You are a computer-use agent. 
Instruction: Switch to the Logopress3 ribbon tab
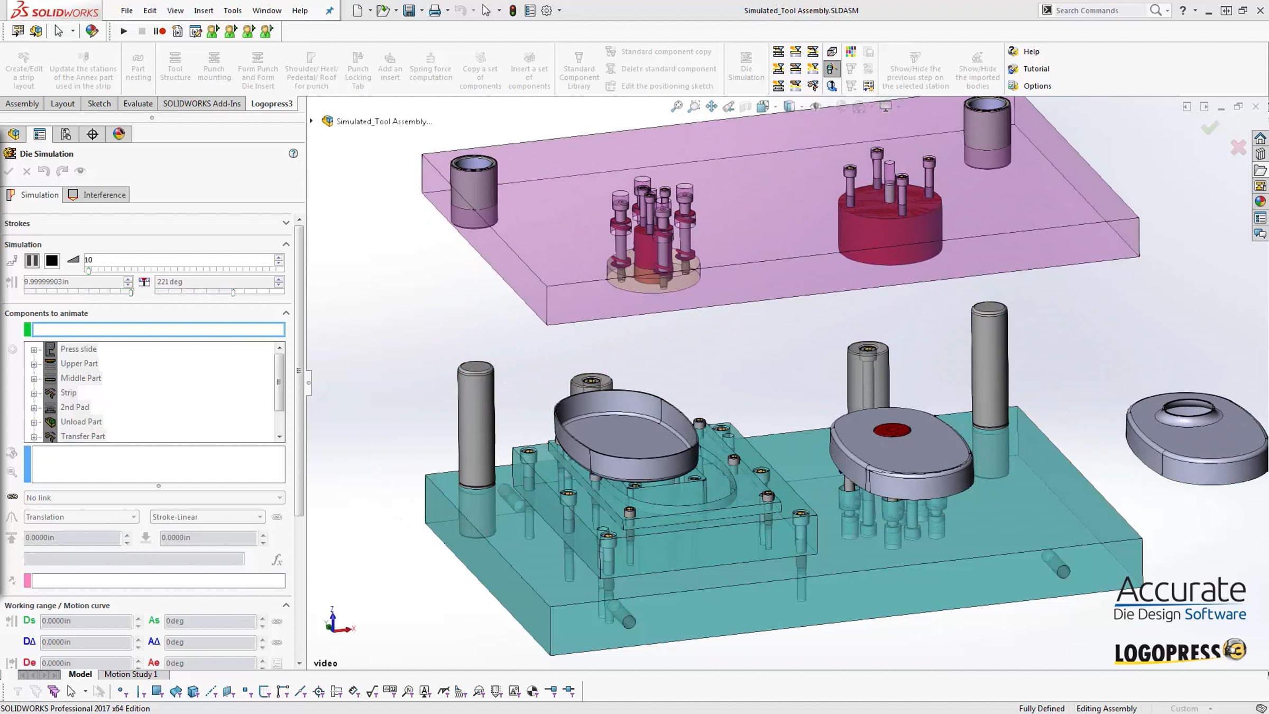272,104
